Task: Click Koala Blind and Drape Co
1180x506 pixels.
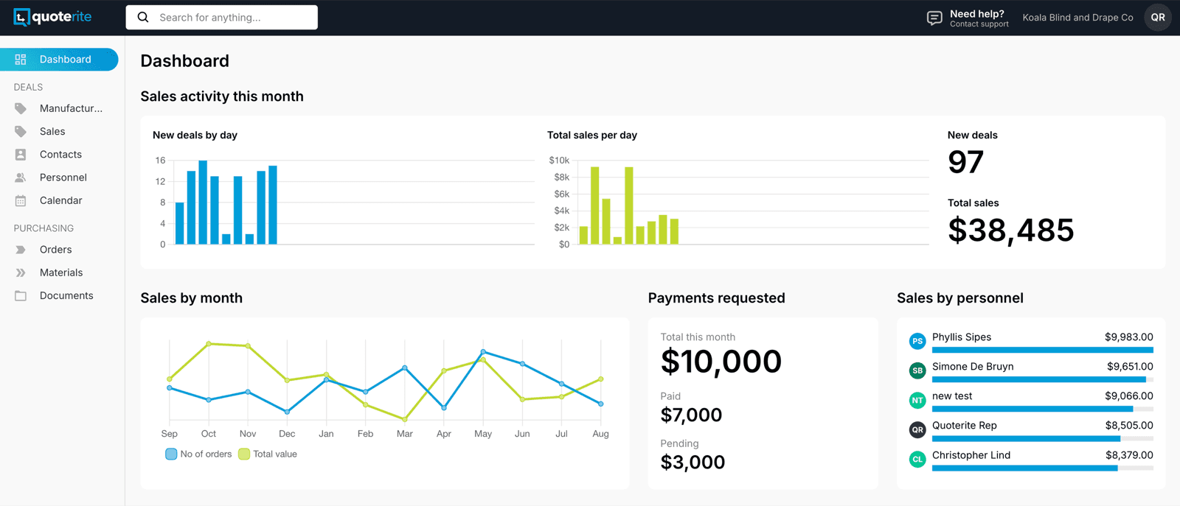Action: coord(1077,18)
